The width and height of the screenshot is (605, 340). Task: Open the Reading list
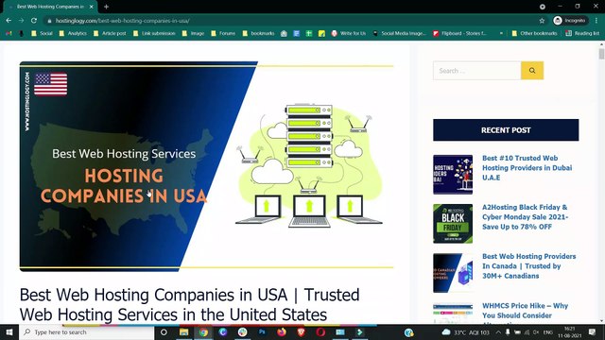(x=582, y=34)
